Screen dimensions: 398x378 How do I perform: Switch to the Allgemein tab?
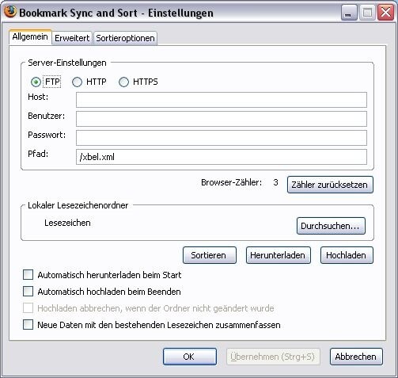coord(30,37)
